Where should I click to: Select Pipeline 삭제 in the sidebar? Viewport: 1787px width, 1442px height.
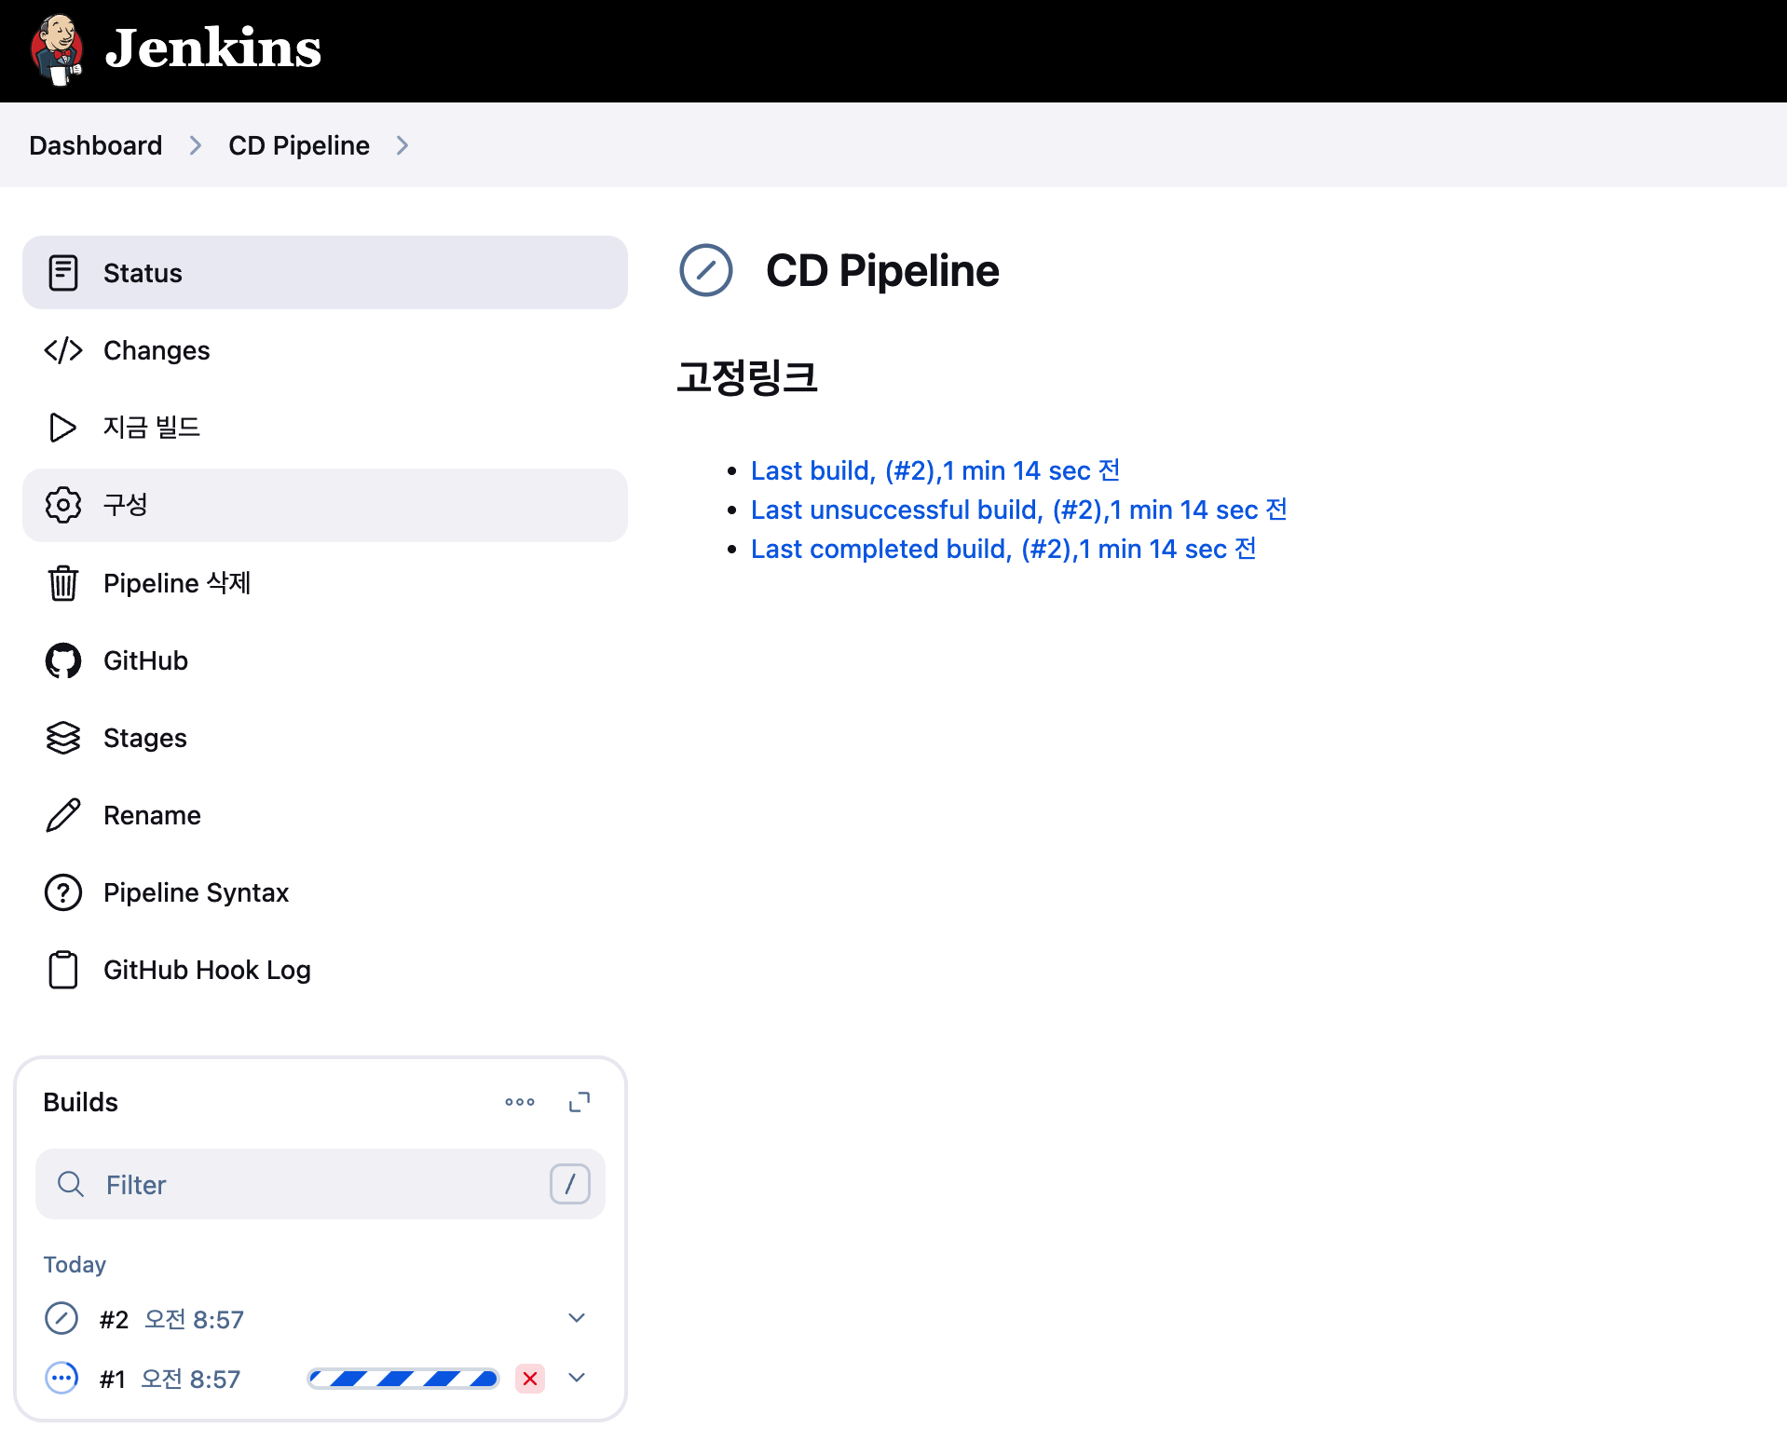coord(325,583)
